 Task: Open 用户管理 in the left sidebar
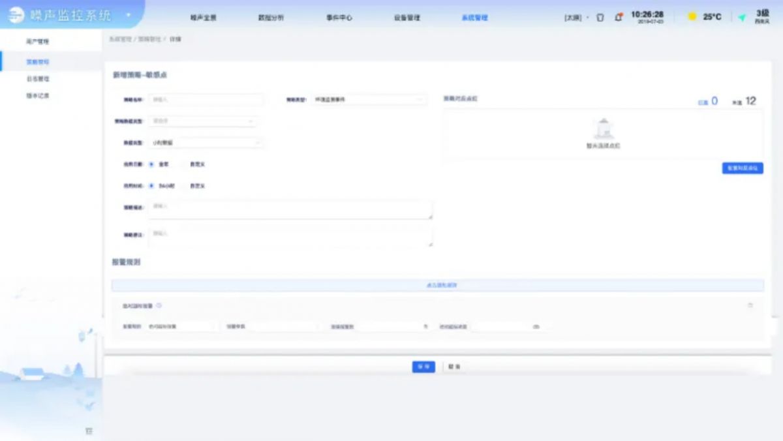(x=38, y=42)
